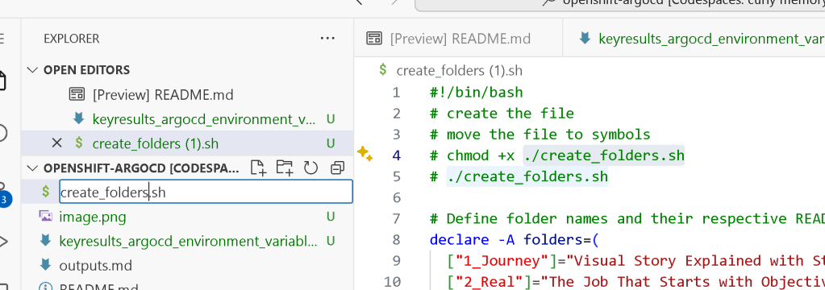
Task: Open outputs.md in the file tree
Action: (96, 265)
